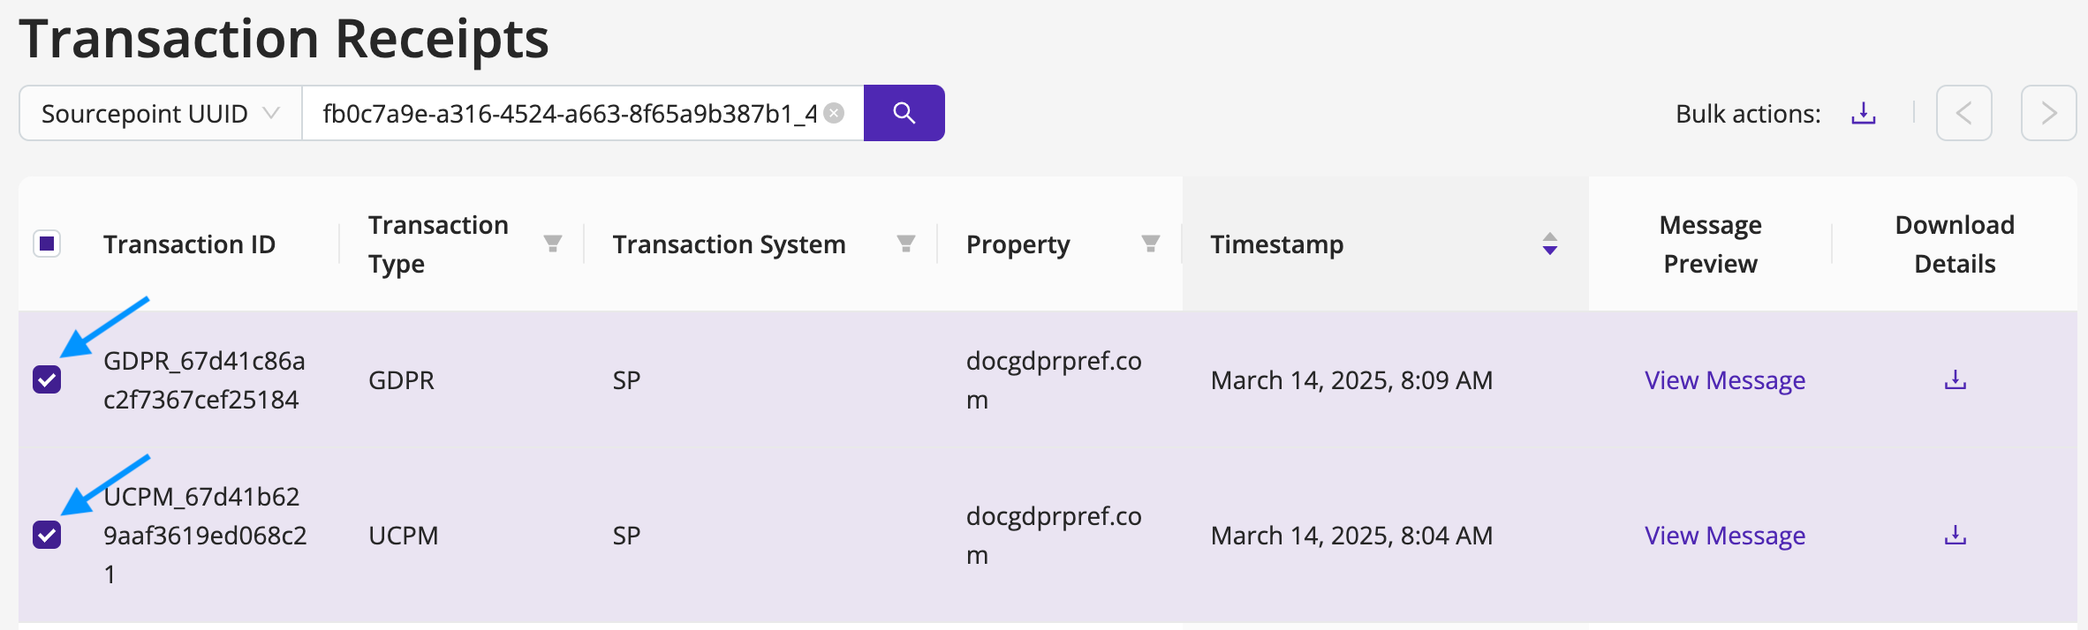The image size is (2088, 630).
Task: Select the UCPM_67d41b629aaf3619ed068c21 transaction ID
Action: click(205, 536)
